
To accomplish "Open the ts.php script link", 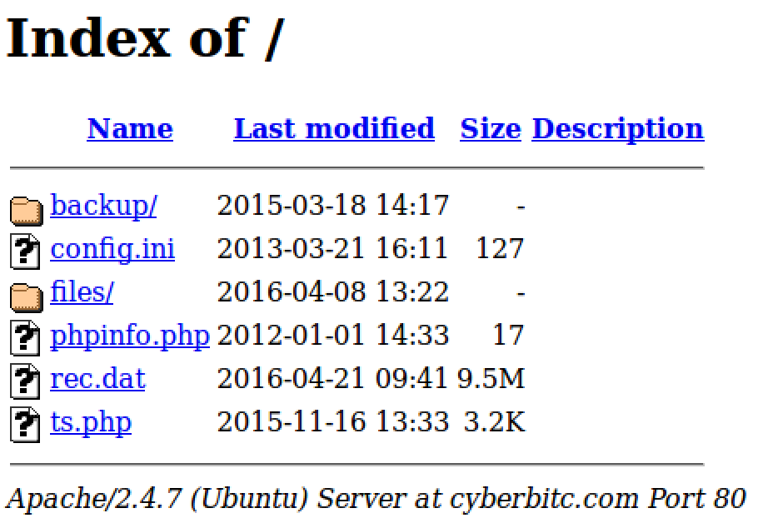I will pos(91,422).
